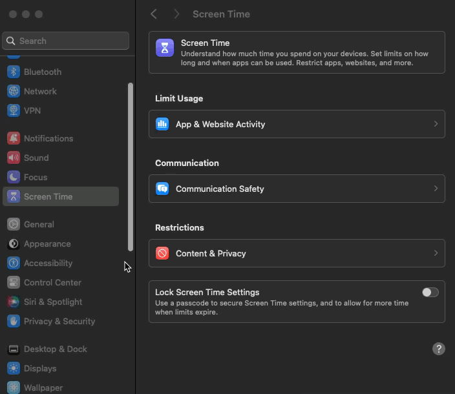455x394 pixels.
Task: Open Communication Safety label
Action: coord(220,189)
